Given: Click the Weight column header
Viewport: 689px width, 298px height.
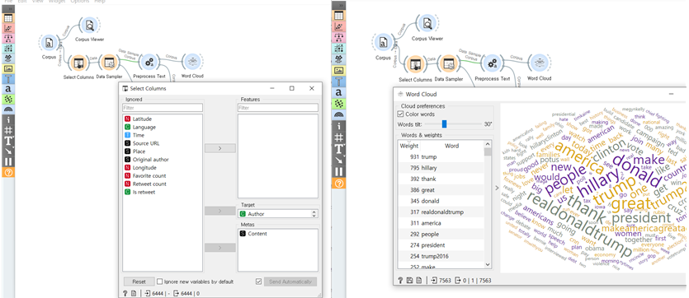Looking at the screenshot, I should pyautogui.click(x=409, y=146).
